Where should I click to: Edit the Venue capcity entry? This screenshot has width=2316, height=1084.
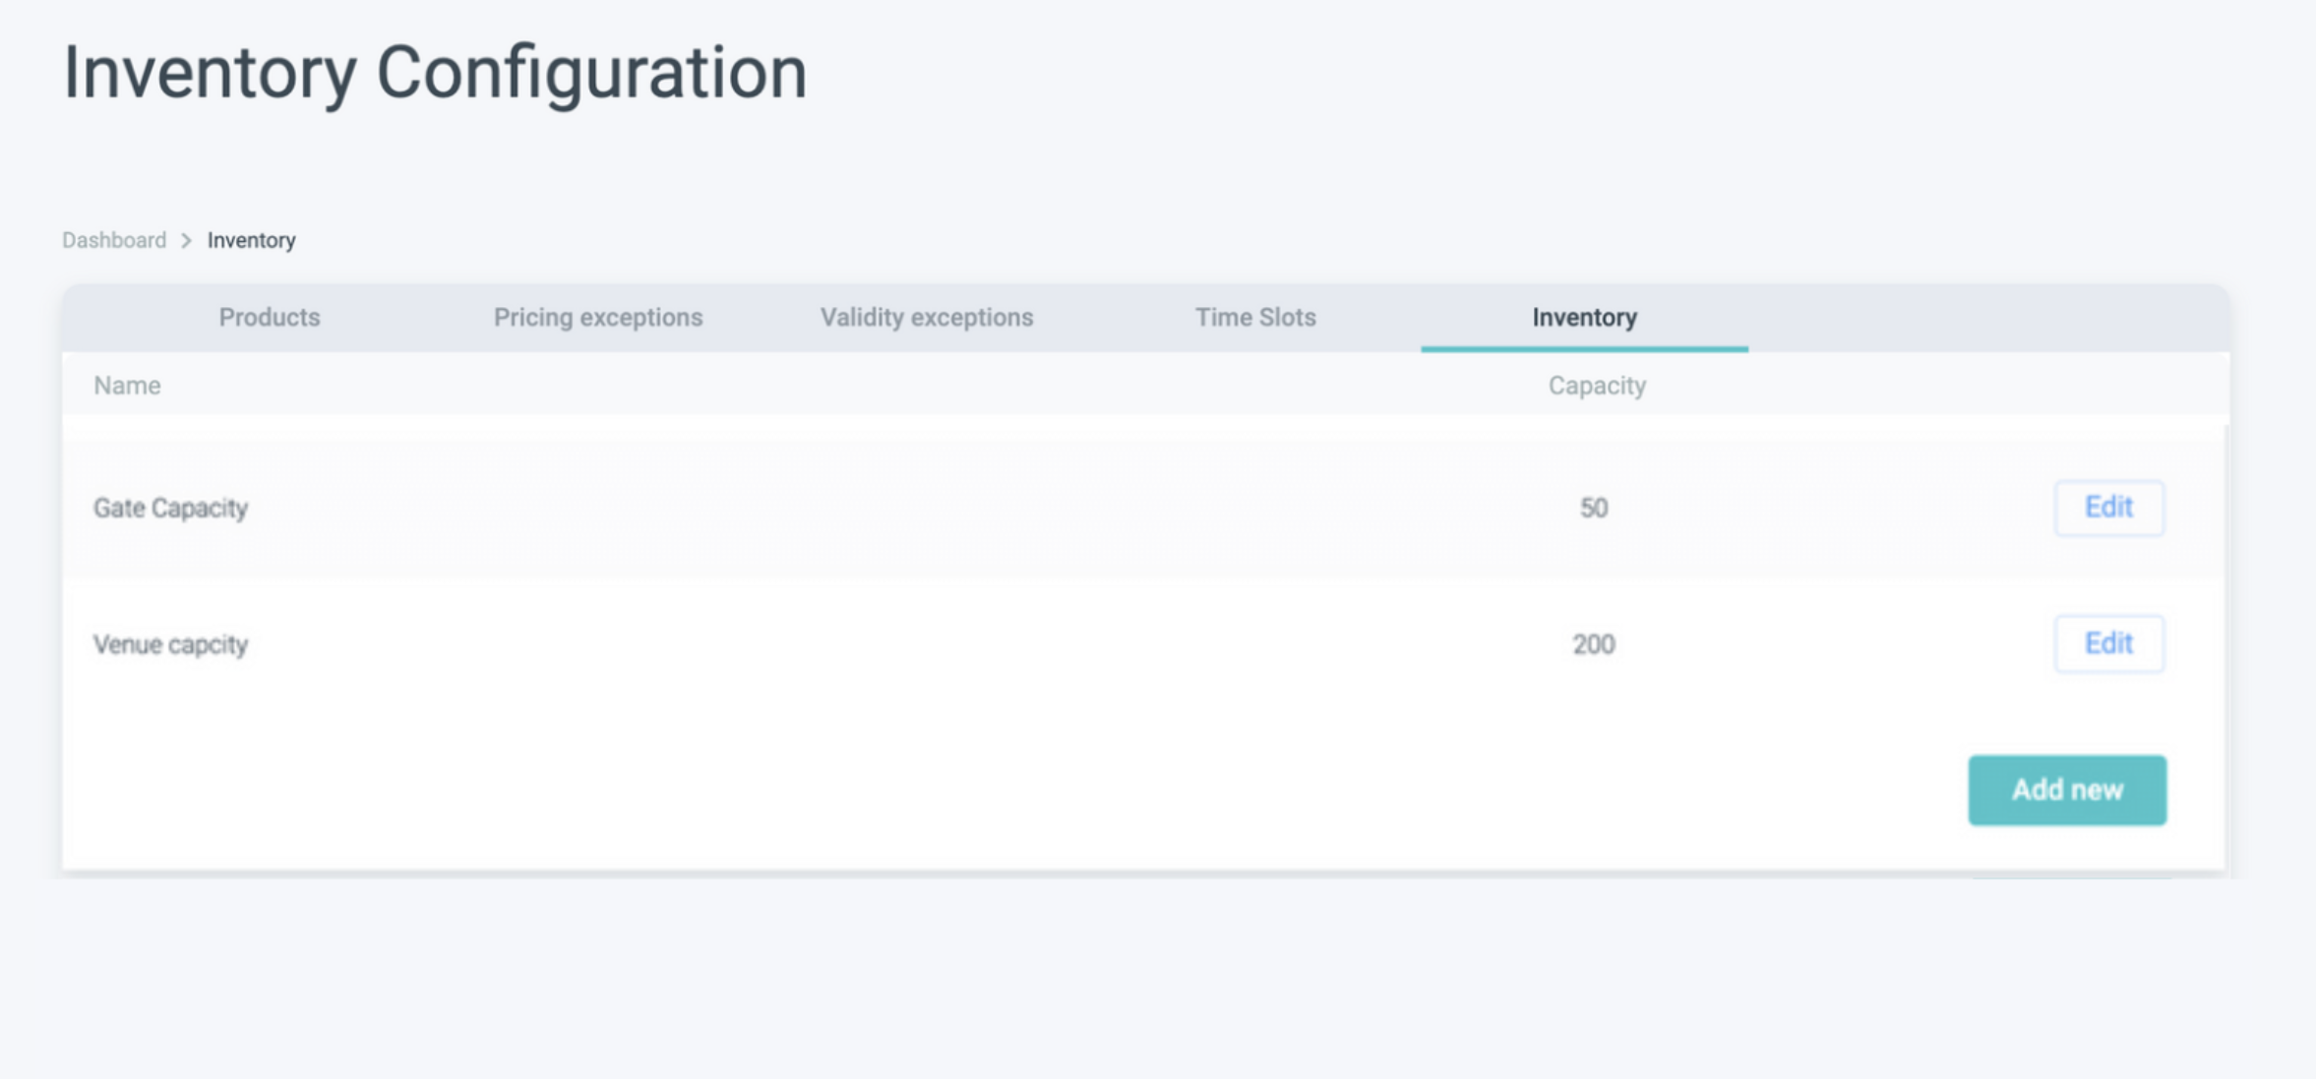pyautogui.click(x=2107, y=644)
